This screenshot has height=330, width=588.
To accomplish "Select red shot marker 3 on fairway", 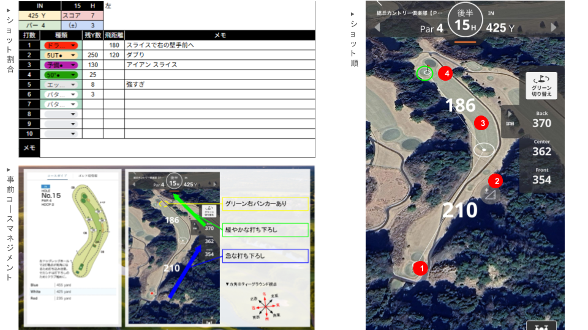I will click(x=483, y=123).
